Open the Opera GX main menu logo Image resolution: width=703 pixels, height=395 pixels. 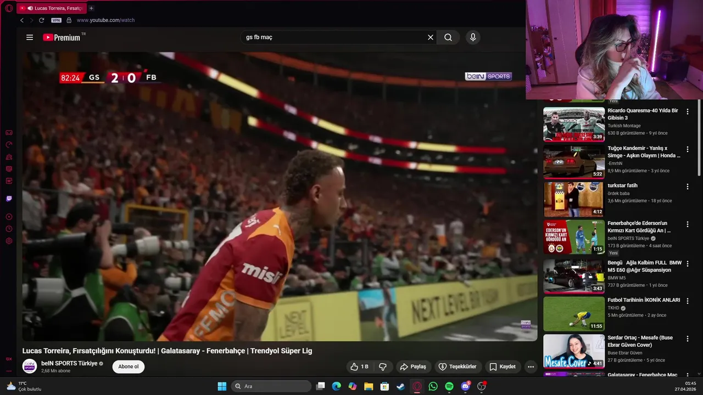9,8
